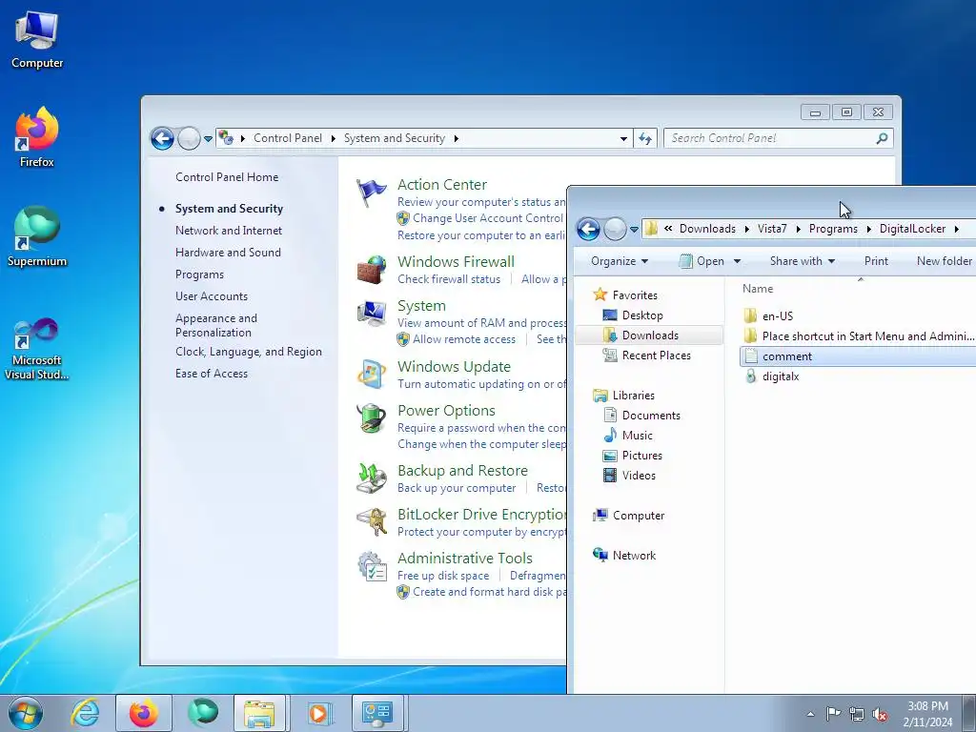
Task: Expand the arrow after System and Security breadcrumb
Action: [x=457, y=138]
